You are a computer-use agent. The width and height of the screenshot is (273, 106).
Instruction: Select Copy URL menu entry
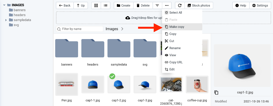point(182,62)
